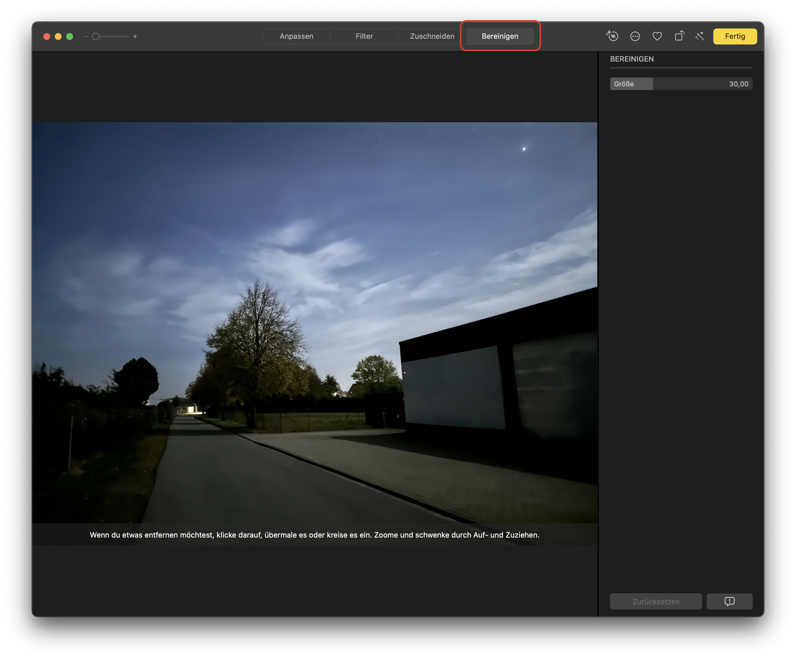Viewport: 796px width, 659px height.
Task: Click the bright moon in the sky
Action: [524, 149]
